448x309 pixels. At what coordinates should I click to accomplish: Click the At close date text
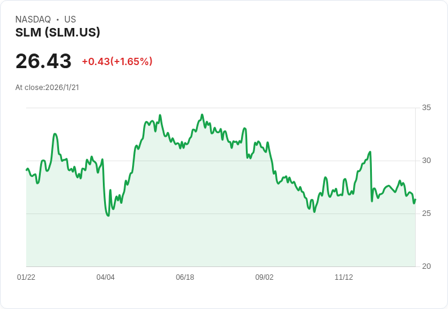coord(47,88)
